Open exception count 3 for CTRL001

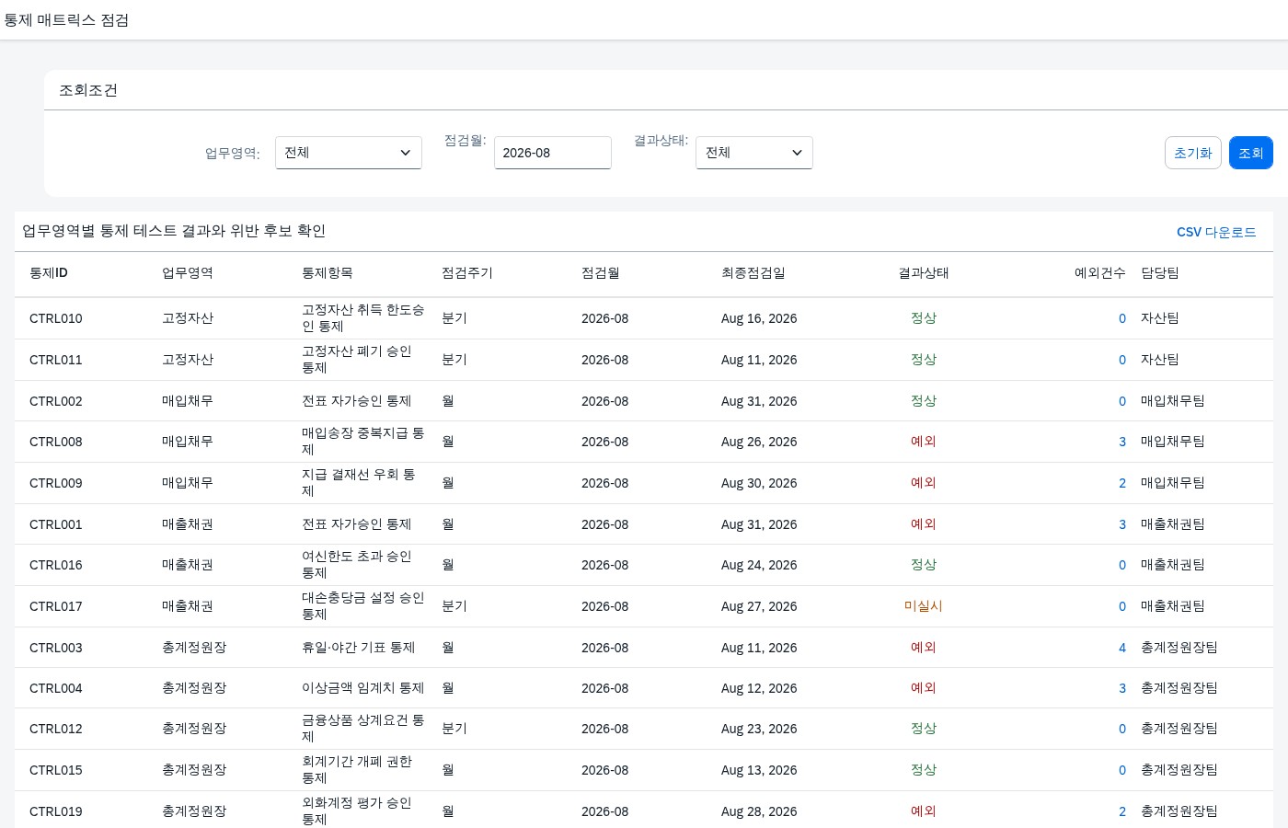pyautogui.click(x=1122, y=524)
